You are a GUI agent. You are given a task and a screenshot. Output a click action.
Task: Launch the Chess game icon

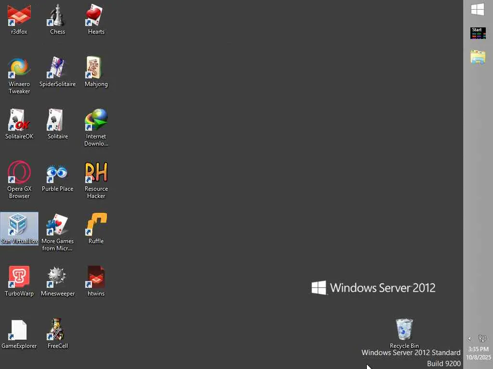point(58,19)
